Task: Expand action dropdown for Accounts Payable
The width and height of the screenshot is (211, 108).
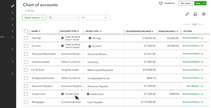Action: tap(202, 86)
